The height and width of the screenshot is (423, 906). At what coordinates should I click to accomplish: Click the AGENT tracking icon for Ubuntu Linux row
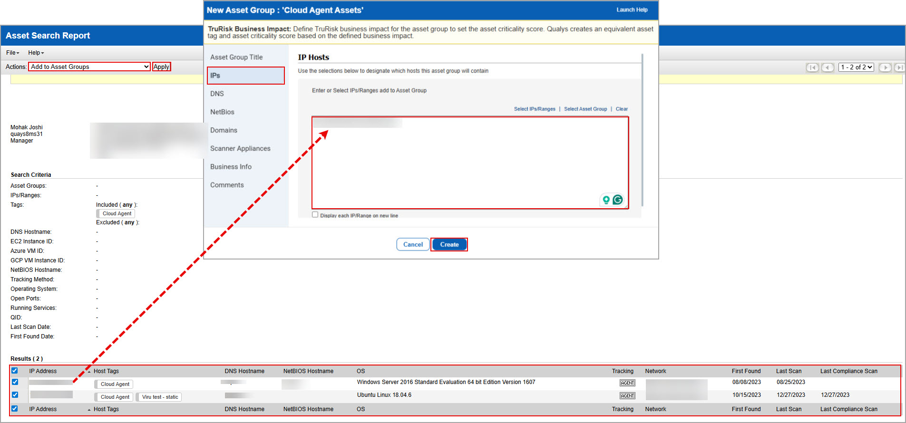(627, 396)
